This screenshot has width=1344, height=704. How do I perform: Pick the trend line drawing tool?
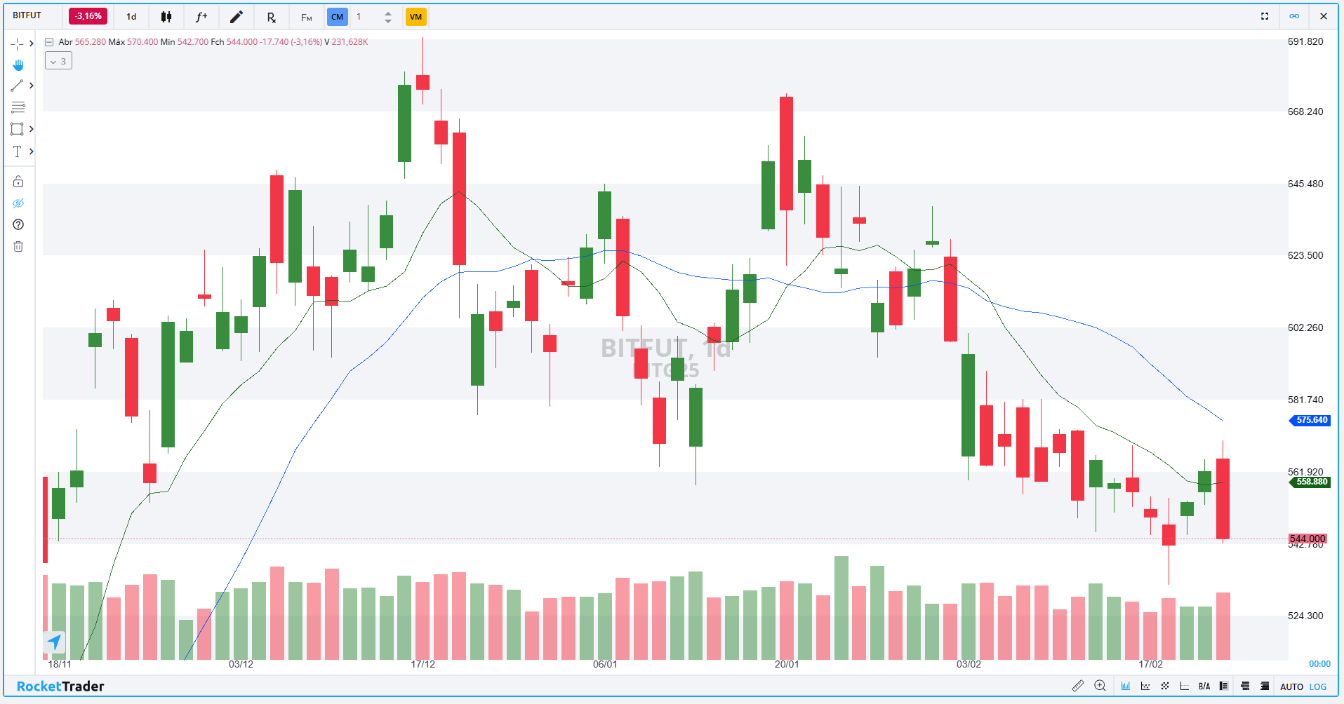pyautogui.click(x=18, y=86)
